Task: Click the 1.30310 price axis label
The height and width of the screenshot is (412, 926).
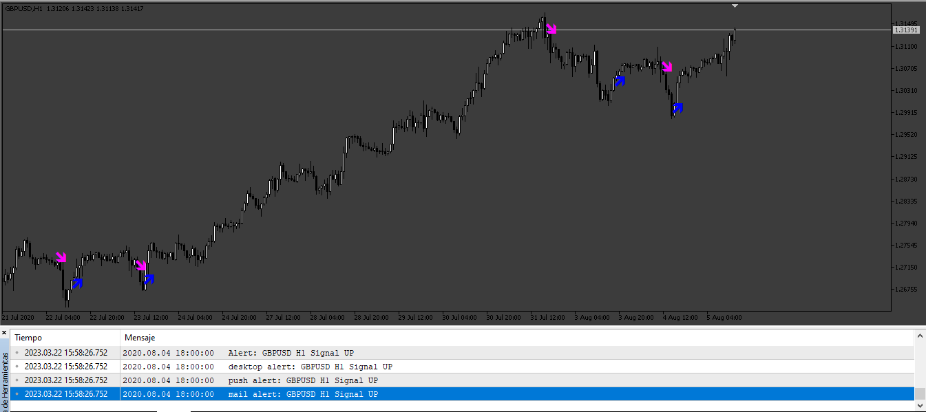Action: click(906, 90)
